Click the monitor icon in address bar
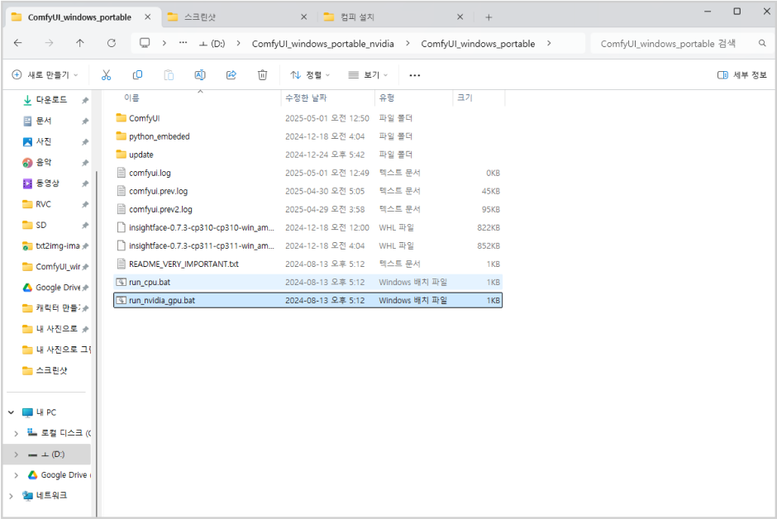 point(145,43)
